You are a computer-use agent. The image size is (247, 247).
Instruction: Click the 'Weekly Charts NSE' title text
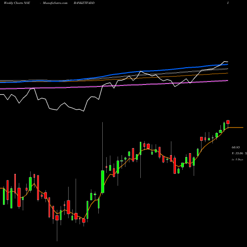(17, 3)
